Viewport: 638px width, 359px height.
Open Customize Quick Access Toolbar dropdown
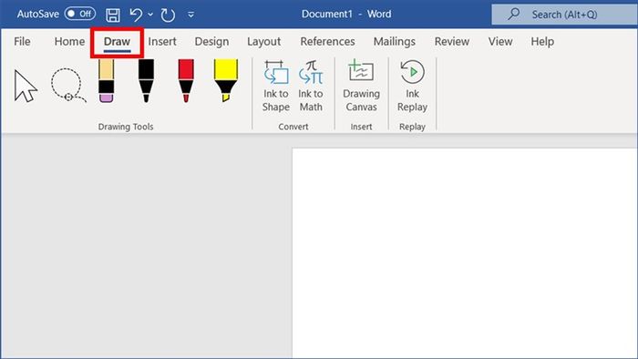click(190, 15)
